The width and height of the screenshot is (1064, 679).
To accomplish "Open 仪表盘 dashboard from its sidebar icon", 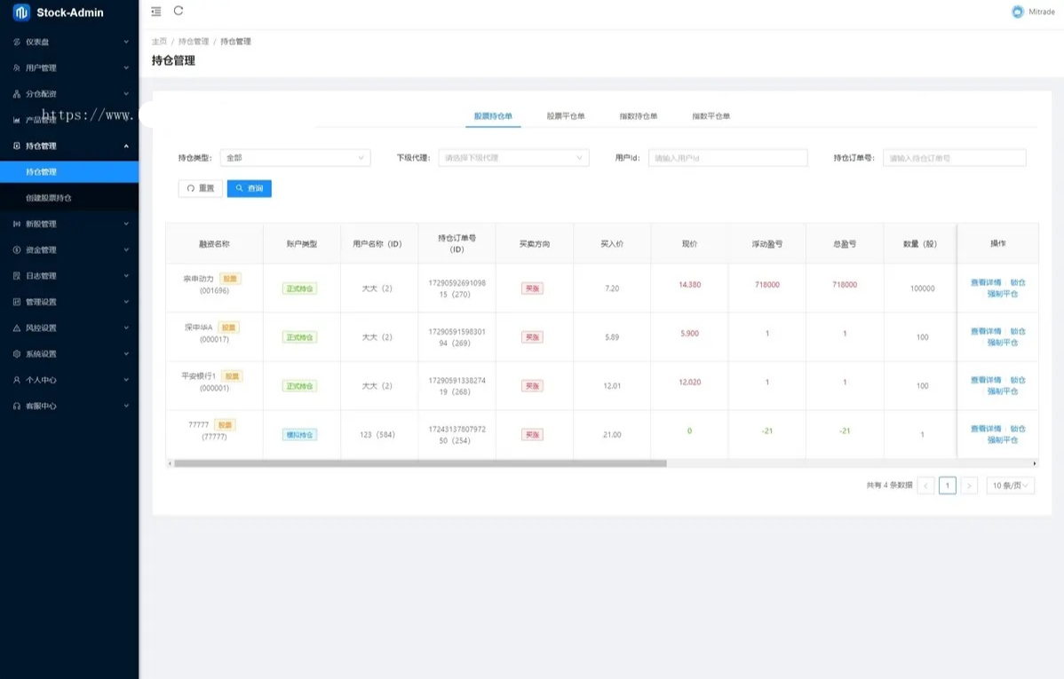I will point(17,42).
